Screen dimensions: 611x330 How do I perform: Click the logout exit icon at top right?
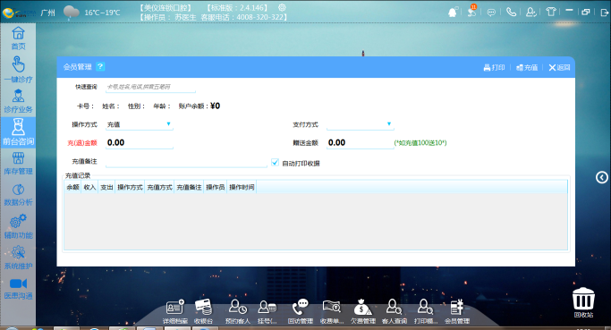pos(605,13)
